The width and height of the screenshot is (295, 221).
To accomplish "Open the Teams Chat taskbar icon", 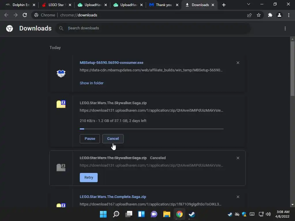I will point(154,214).
